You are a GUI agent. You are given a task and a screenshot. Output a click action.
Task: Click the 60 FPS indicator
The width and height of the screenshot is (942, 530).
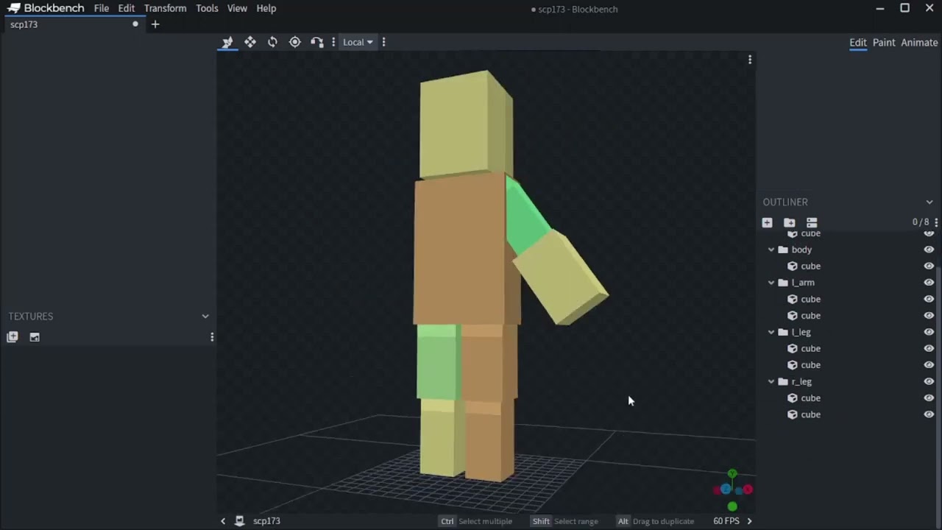pyautogui.click(x=726, y=521)
